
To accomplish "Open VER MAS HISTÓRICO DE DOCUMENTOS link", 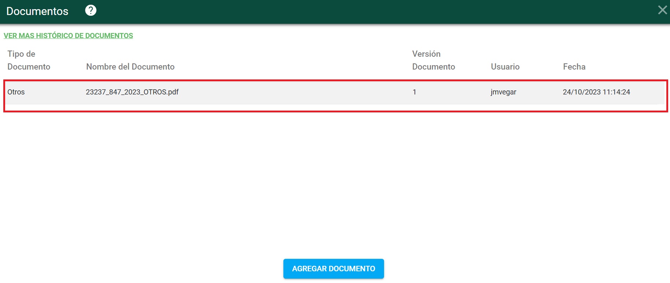I will 68,36.
